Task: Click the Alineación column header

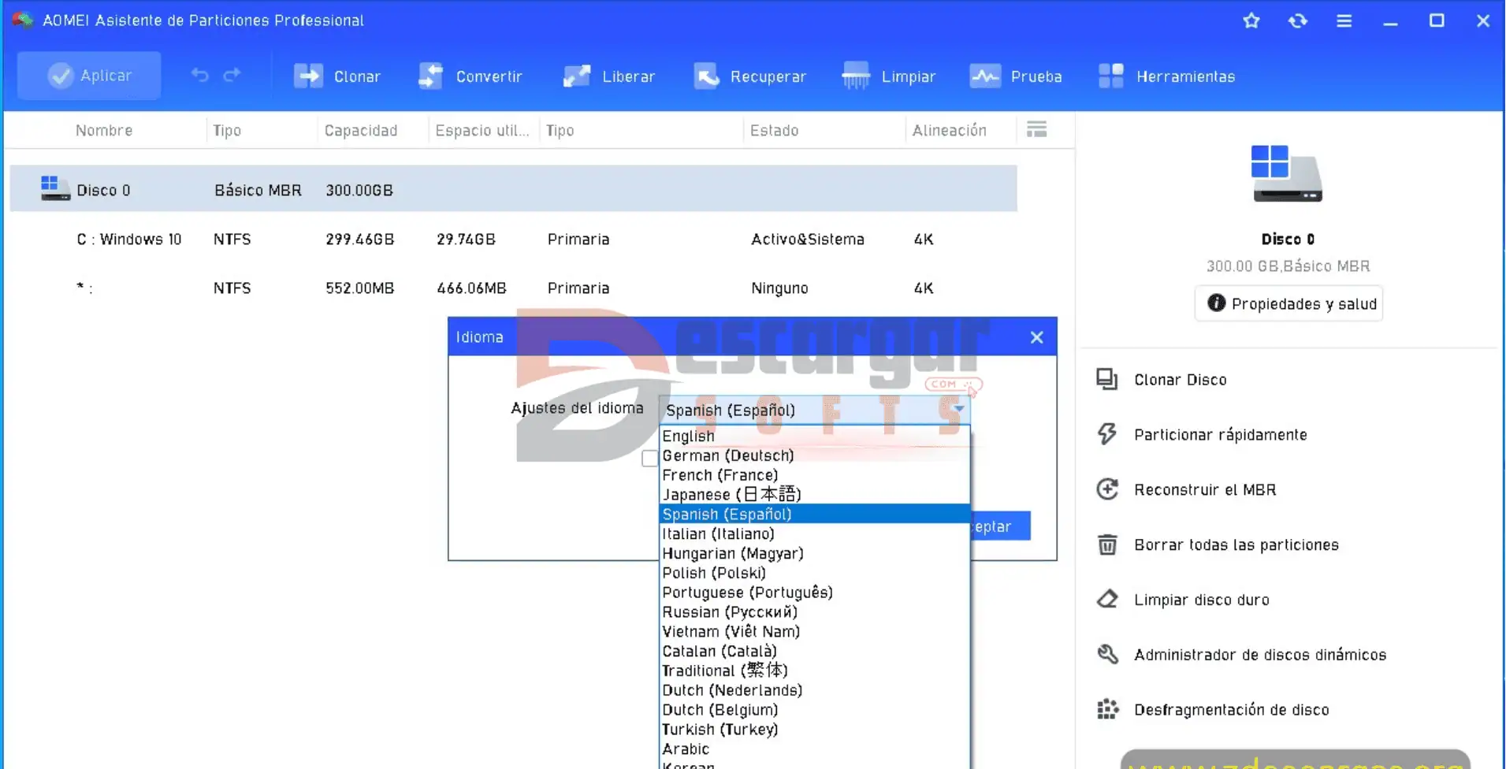Action: (x=949, y=130)
